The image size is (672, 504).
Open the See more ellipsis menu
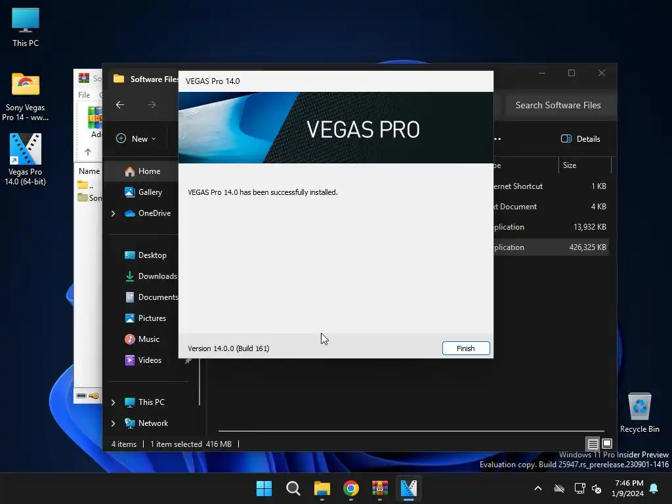point(497,139)
